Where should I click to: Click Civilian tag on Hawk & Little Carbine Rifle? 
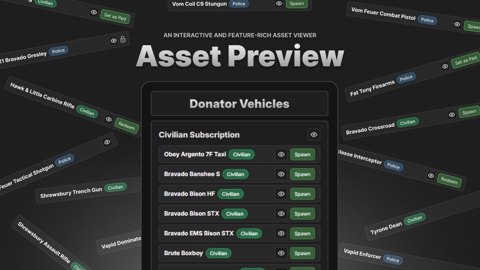(x=87, y=111)
